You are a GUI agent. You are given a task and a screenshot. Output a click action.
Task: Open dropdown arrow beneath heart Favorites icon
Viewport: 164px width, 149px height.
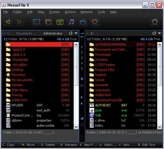[98, 25]
